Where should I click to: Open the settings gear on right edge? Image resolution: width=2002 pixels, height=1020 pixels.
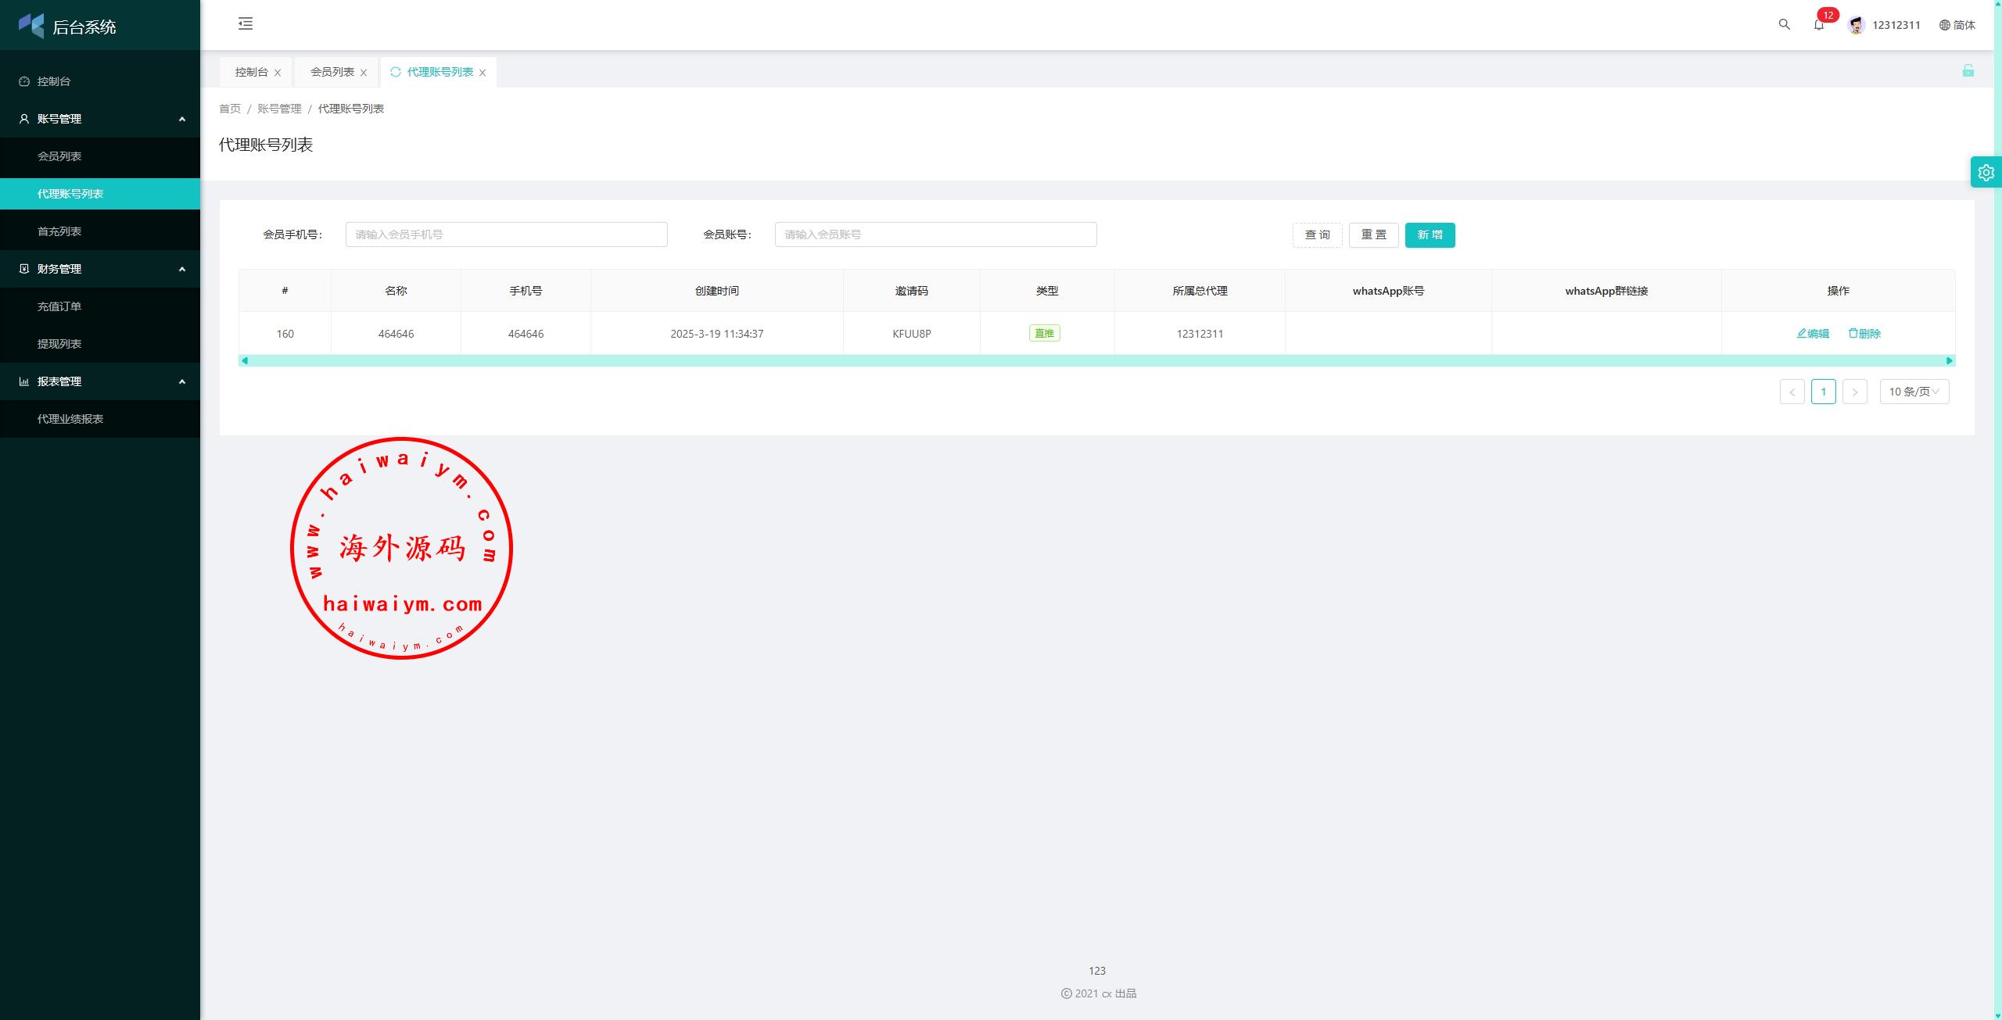tap(1986, 173)
